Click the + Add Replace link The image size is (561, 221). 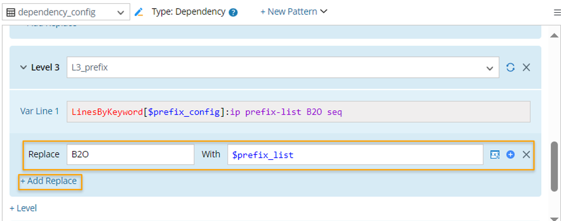point(49,181)
